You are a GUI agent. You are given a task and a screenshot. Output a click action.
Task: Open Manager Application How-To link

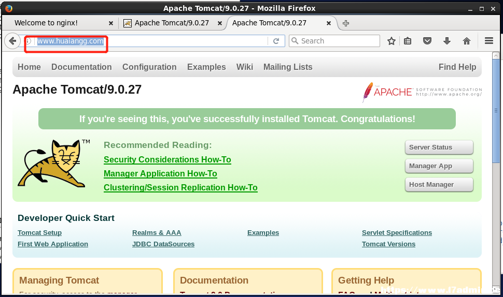[x=160, y=173]
